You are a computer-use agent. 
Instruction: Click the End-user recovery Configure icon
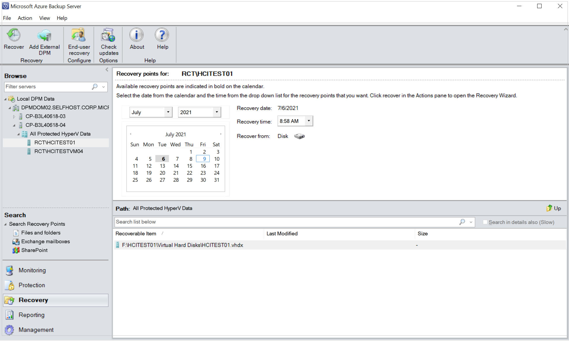pos(78,44)
